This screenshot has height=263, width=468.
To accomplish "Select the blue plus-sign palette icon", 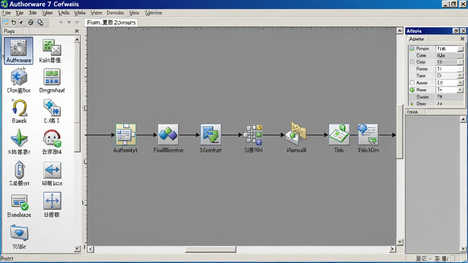I will [x=52, y=108].
